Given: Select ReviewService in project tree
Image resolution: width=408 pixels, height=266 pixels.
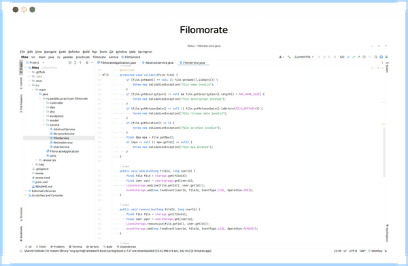Looking at the screenshot, I should click(61, 142).
